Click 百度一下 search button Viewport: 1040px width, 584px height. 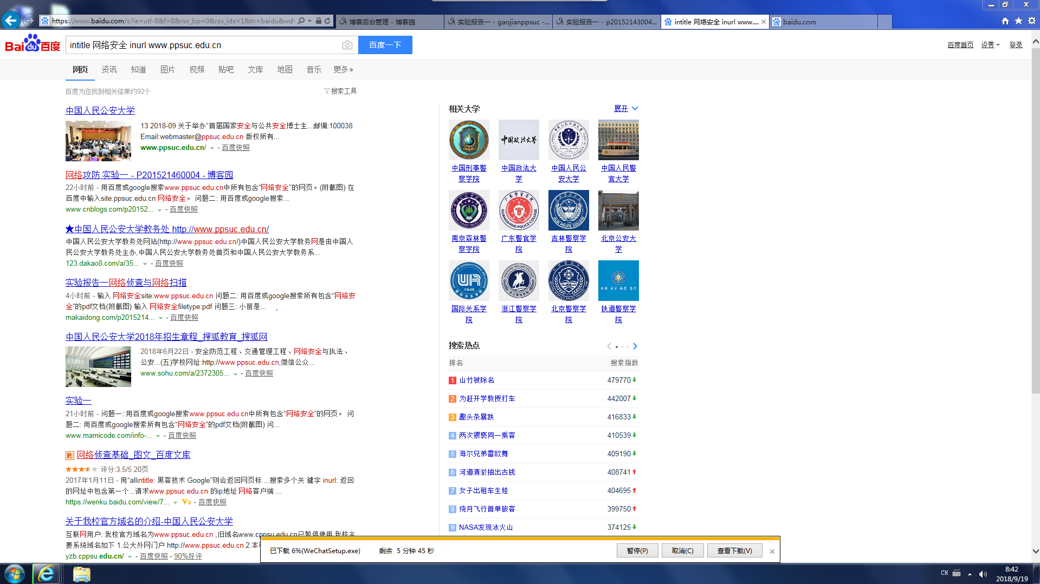(x=385, y=45)
